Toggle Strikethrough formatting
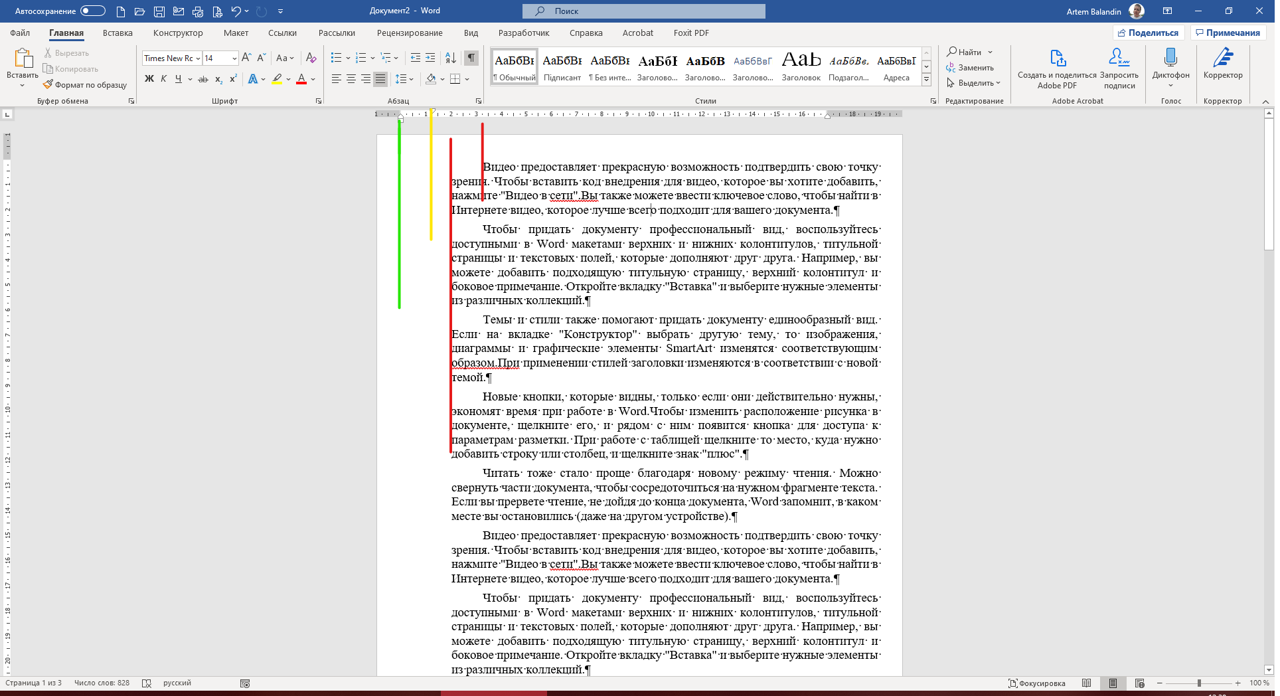Image resolution: width=1280 pixels, height=696 pixels. click(203, 79)
